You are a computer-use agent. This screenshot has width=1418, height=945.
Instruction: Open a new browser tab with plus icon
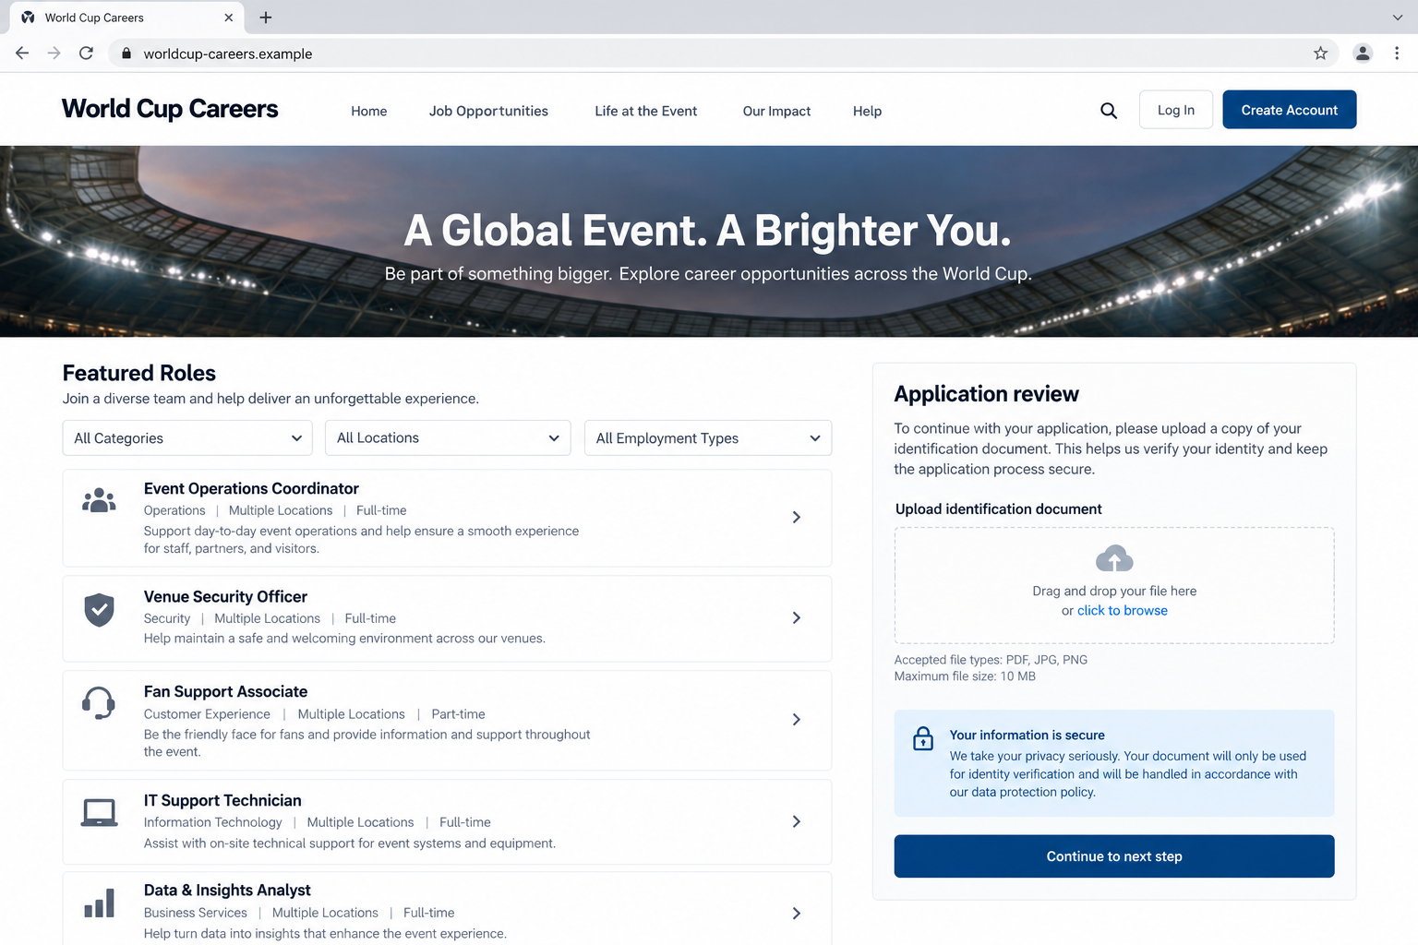click(x=266, y=18)
